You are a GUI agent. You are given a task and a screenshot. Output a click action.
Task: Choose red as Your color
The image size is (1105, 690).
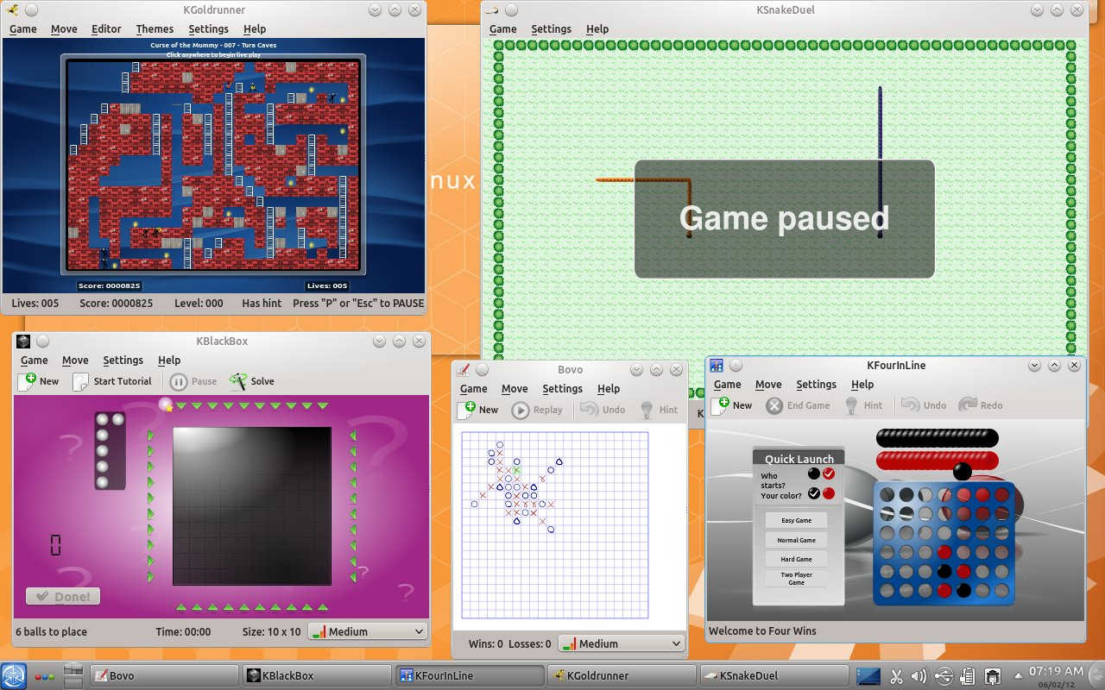coord(830,493)
